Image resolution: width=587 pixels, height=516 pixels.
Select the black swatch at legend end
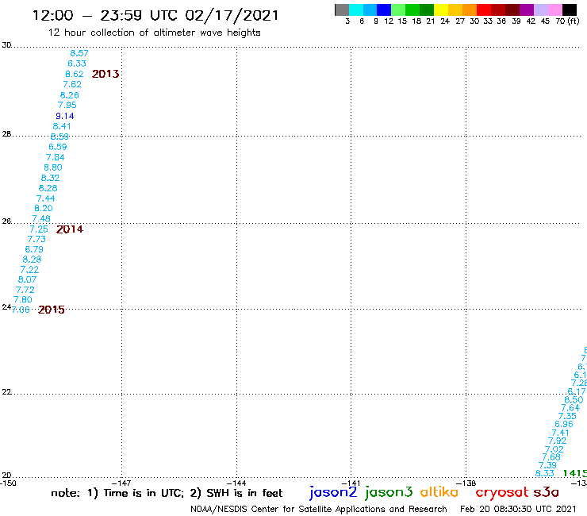point(570,10)
